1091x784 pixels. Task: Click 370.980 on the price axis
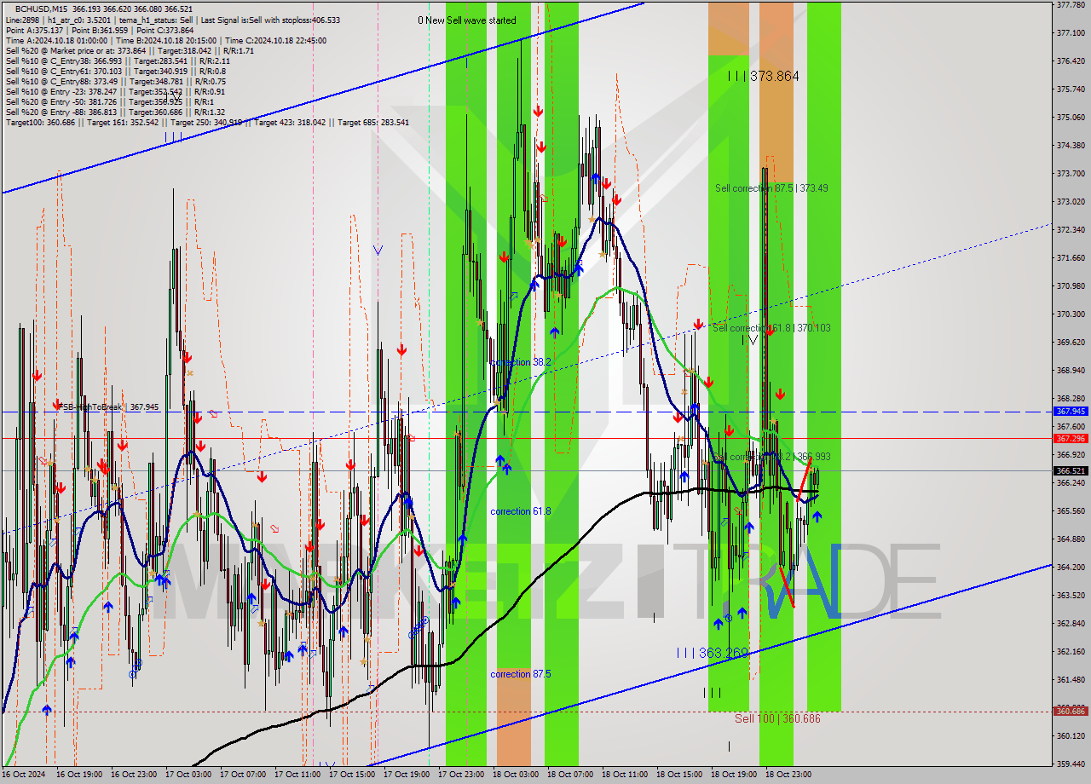point(1071,285)
